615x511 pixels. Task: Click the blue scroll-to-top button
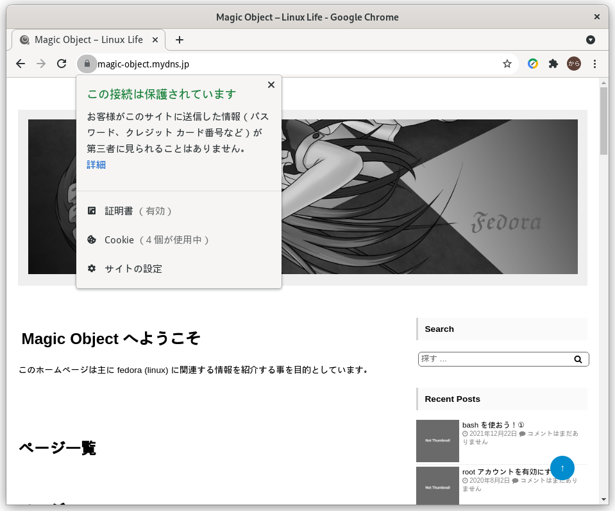[562, 468]
